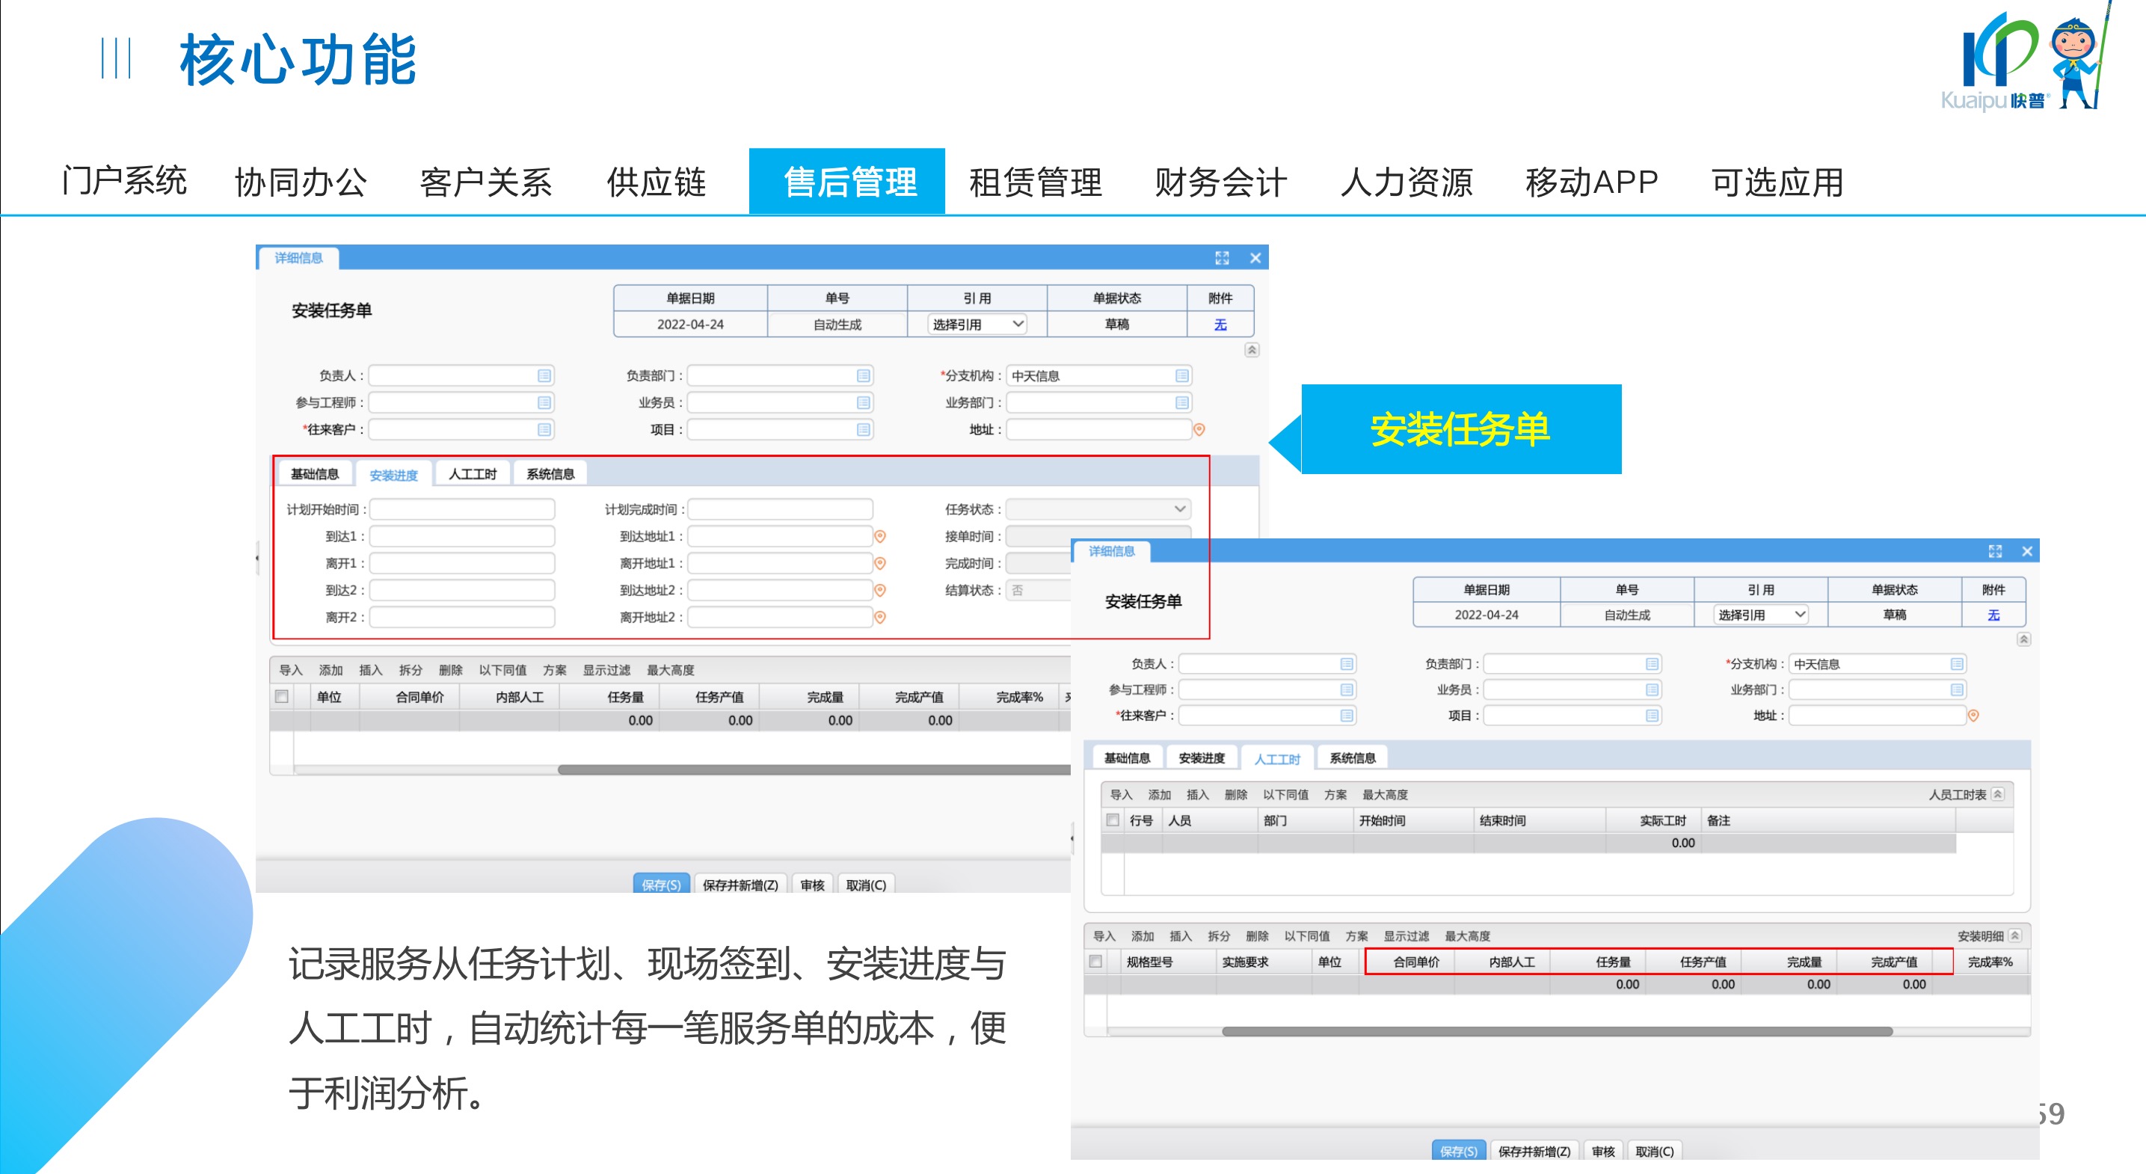Switch to the 人工工时 tab in back window
This screenshot has height=1174, width=2146.
click(473, 474)
